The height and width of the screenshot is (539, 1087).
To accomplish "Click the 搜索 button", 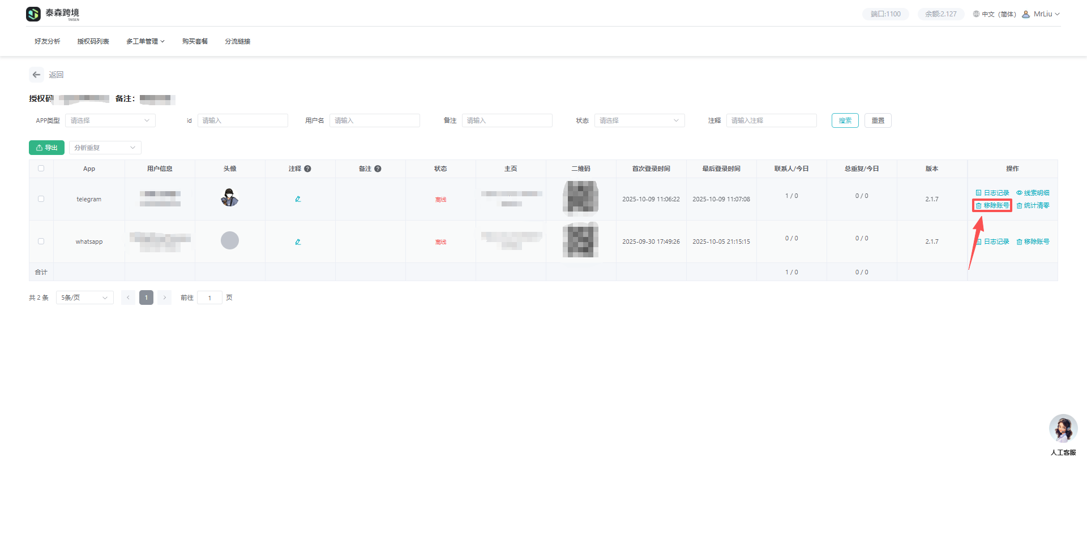I will click(845, 120).
